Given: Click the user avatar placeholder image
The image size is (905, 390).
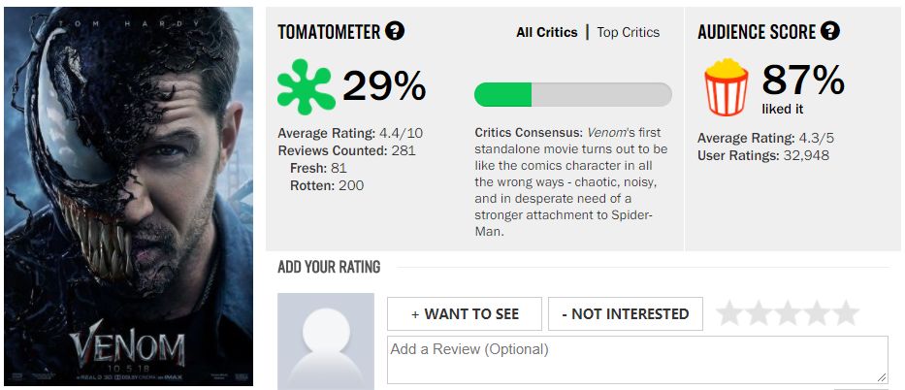Looking at the screenshot, I should (x=326, y=341).
